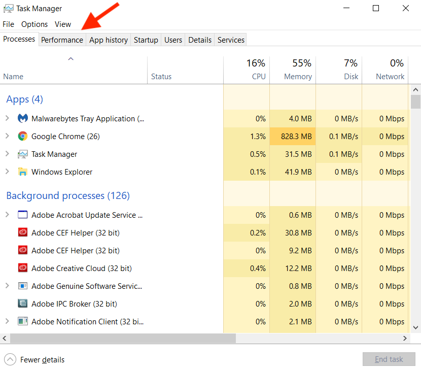The height and width of the screenshot is (369, 421).
Task: Switch to the Performance tab
Action: pos(62,40)
